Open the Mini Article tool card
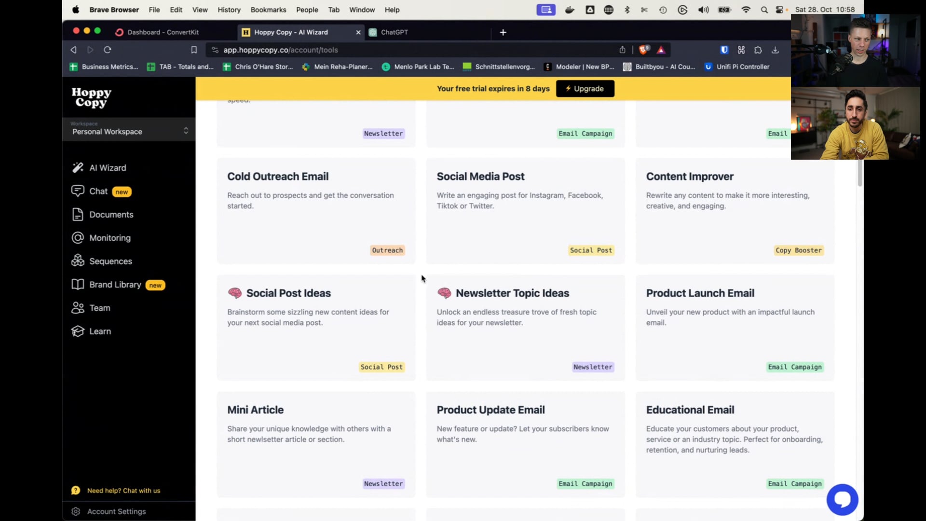Viewport: 926px width, 521px height. click(316, 444)
